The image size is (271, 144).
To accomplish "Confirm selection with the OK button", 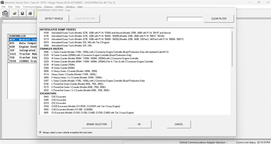I will (x=139, y=124).
